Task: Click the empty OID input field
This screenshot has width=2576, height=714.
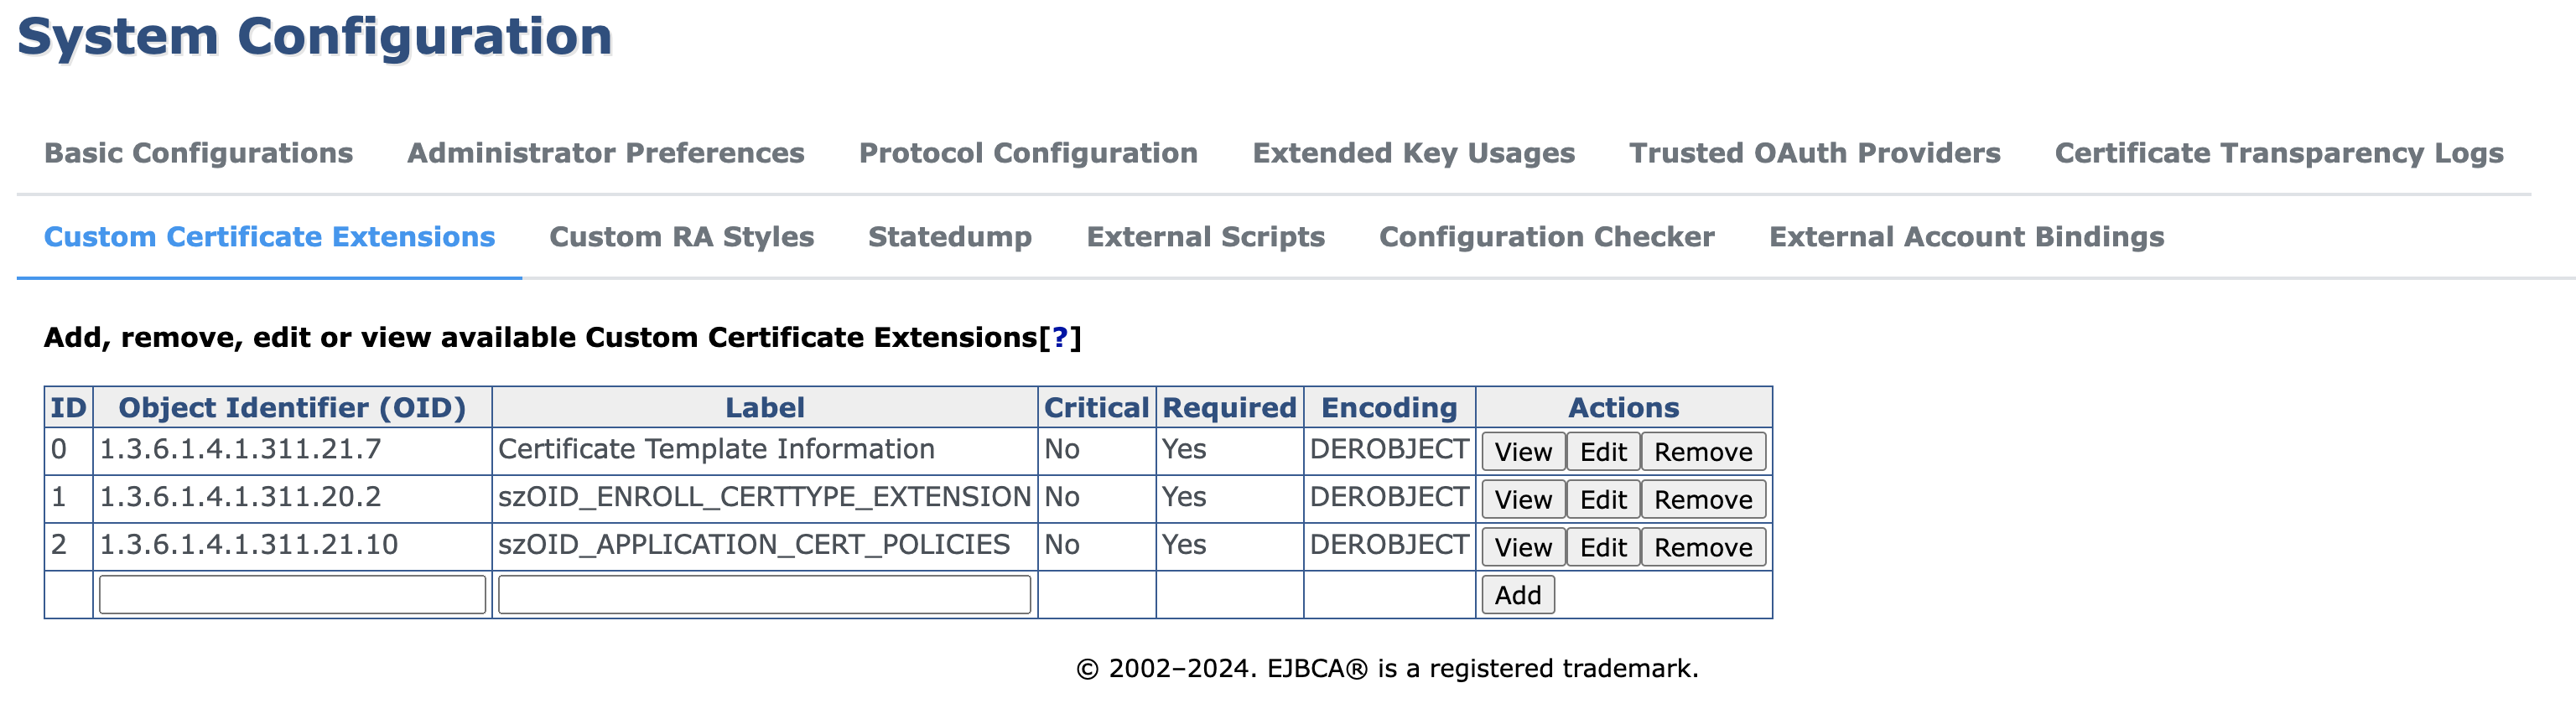Action: click(290, 594)
